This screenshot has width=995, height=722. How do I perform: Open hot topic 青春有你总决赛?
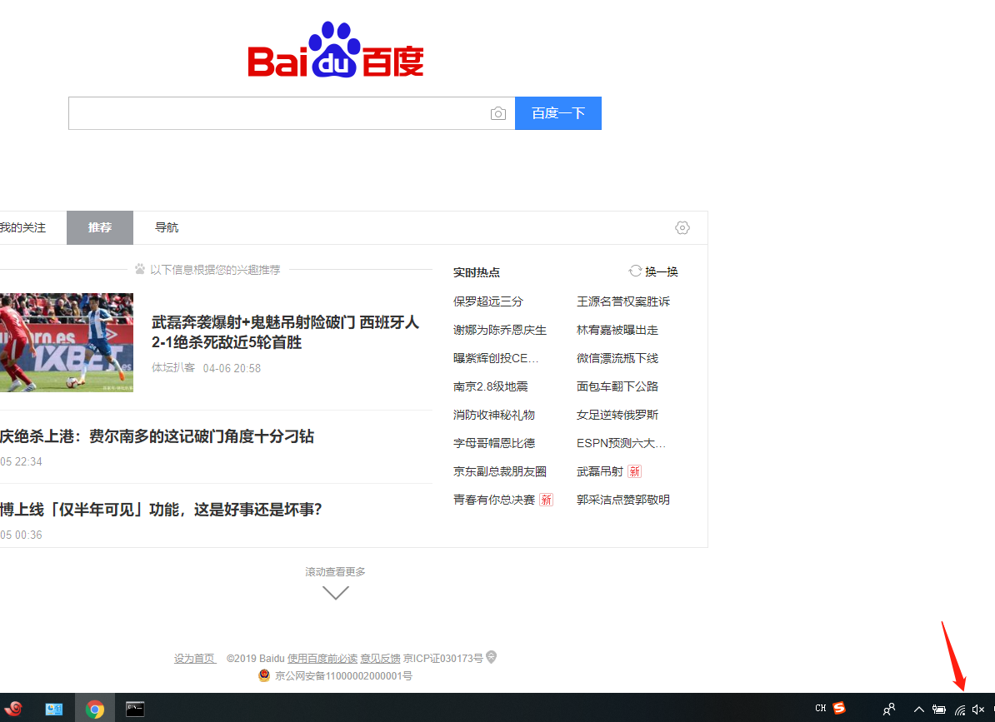click(494, 500)
